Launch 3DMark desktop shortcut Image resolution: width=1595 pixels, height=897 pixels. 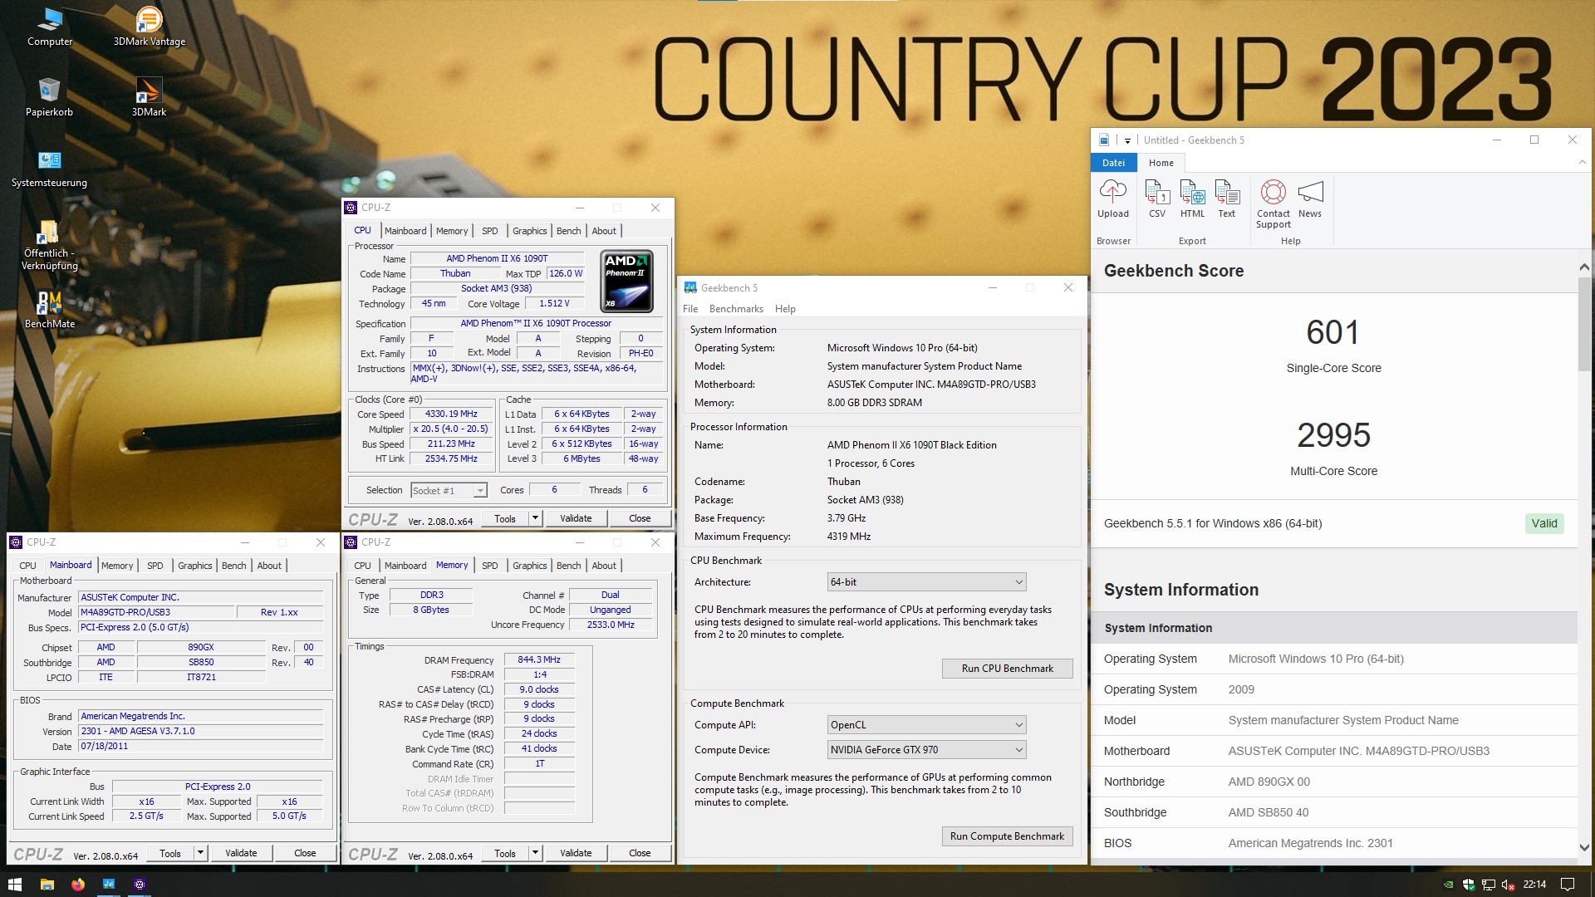click(x=149, y=97)
